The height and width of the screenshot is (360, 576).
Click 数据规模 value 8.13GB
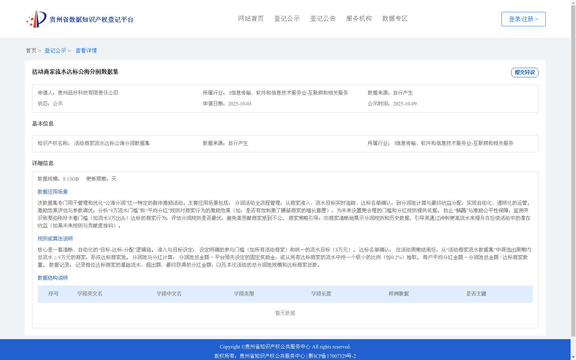[71, 179]
